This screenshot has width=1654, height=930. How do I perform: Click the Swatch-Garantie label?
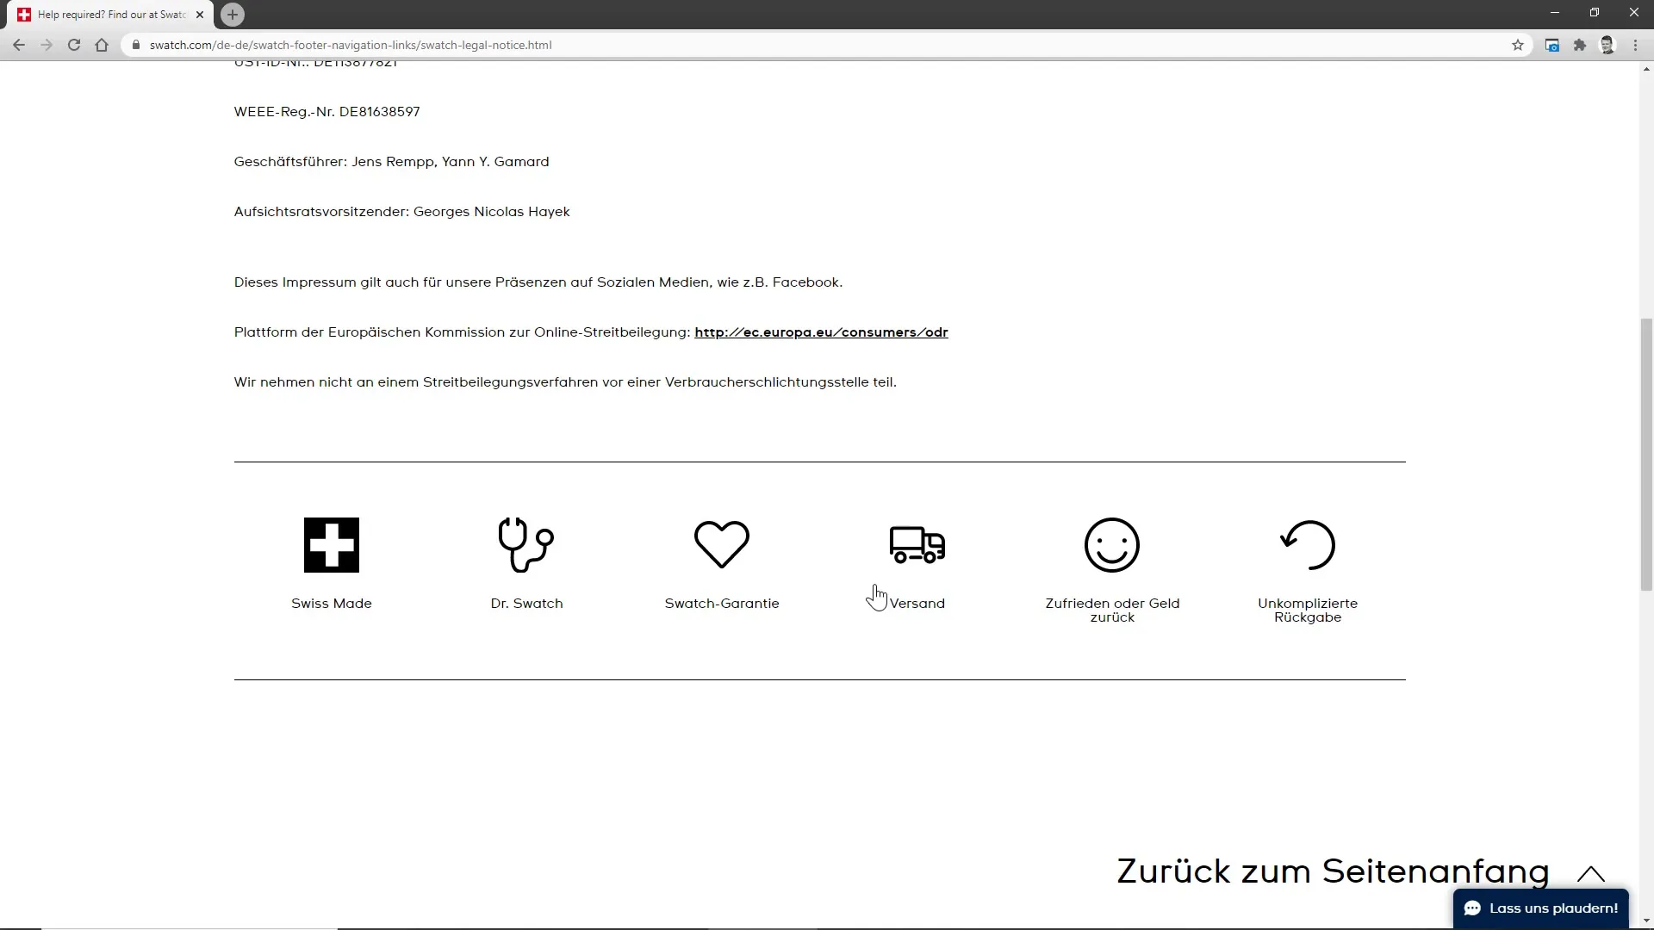pyautogui.click(x=722, y=604)
